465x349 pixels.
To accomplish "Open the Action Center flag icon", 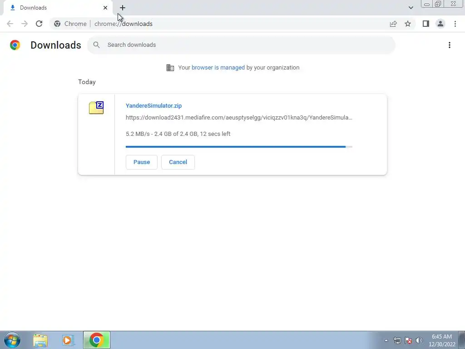I will [x=408, y=340].
